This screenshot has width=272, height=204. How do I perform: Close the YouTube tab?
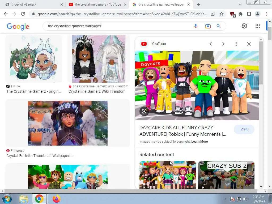125,5
